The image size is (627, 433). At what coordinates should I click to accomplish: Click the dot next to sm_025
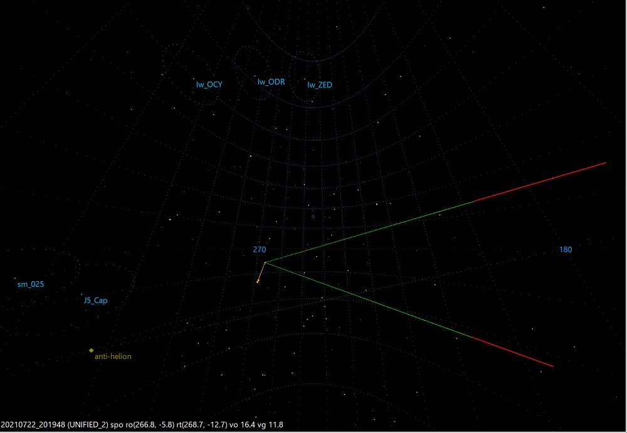click(x=15, y=278)
